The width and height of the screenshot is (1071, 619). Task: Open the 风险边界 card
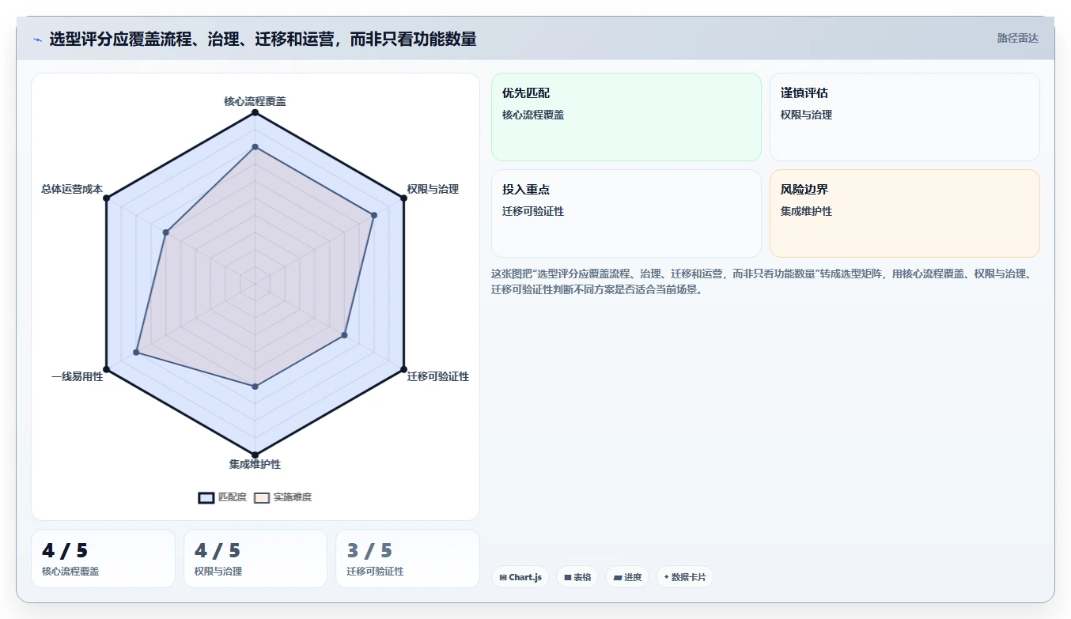pos(905,213)
